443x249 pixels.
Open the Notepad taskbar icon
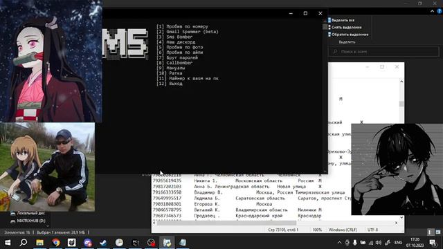[x=183, y=243]
